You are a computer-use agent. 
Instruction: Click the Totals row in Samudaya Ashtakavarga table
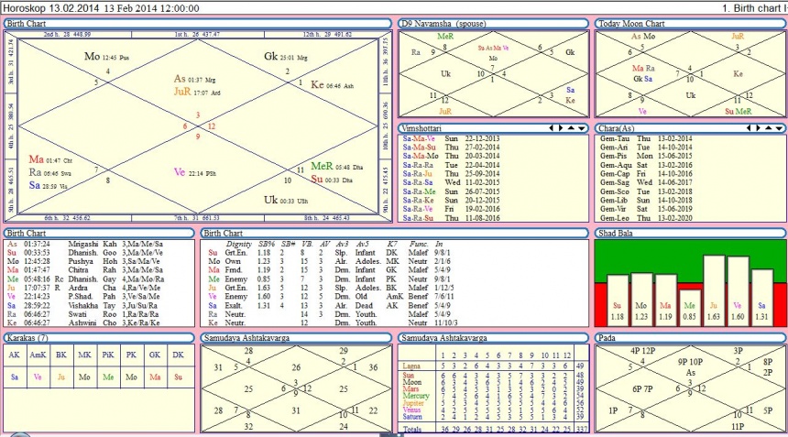point(495,429)
